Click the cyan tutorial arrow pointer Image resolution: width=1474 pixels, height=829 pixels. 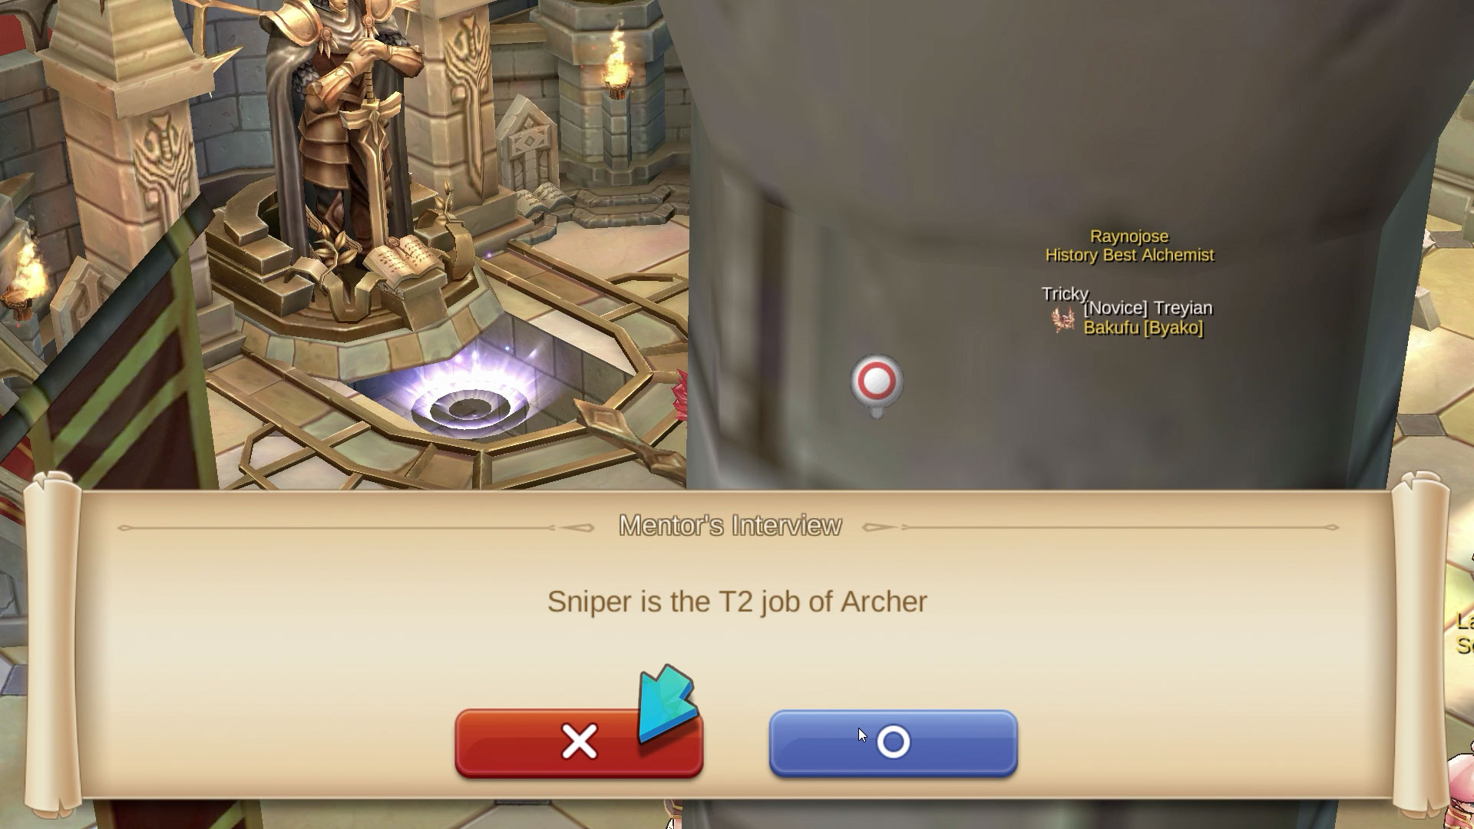tap(666, 704)
